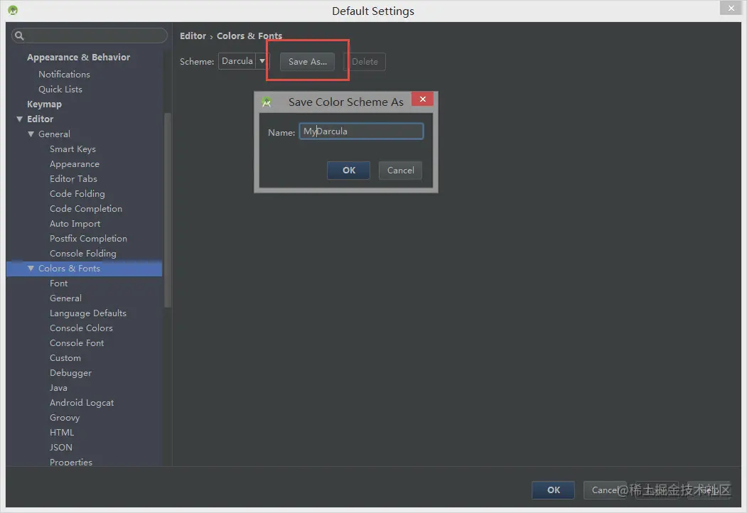Open Smart Keys settings

tap(73, 149)
